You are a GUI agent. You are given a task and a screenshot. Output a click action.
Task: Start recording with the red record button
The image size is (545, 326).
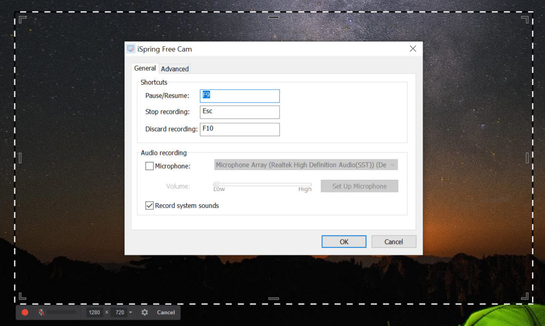coord(25,312)
